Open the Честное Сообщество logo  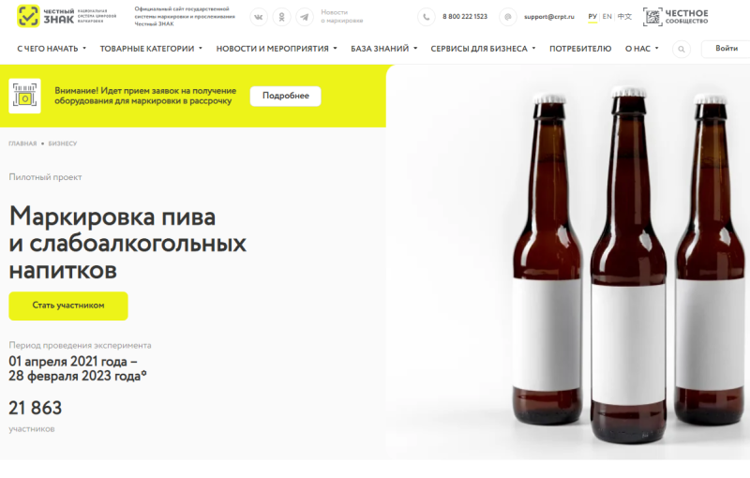coord(676,17)
